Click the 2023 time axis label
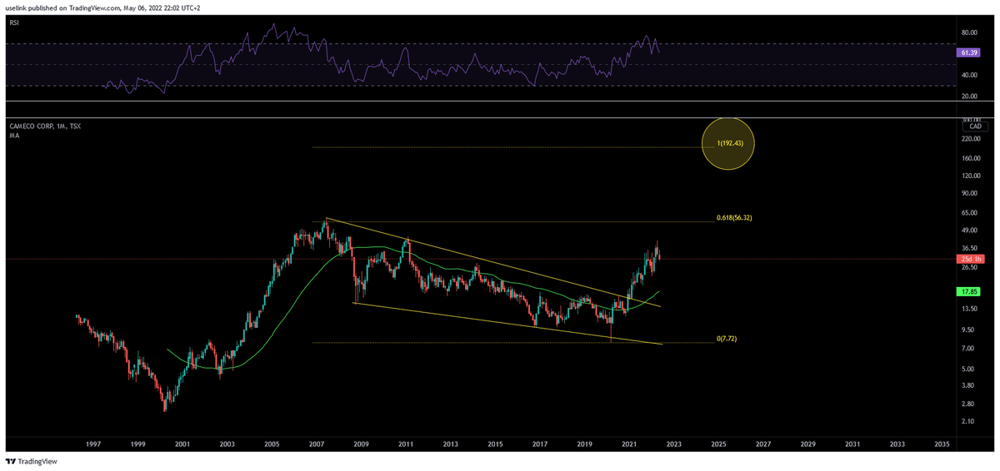The height and width of the screenshot is (471, 1000). click(x=674, y=444)
